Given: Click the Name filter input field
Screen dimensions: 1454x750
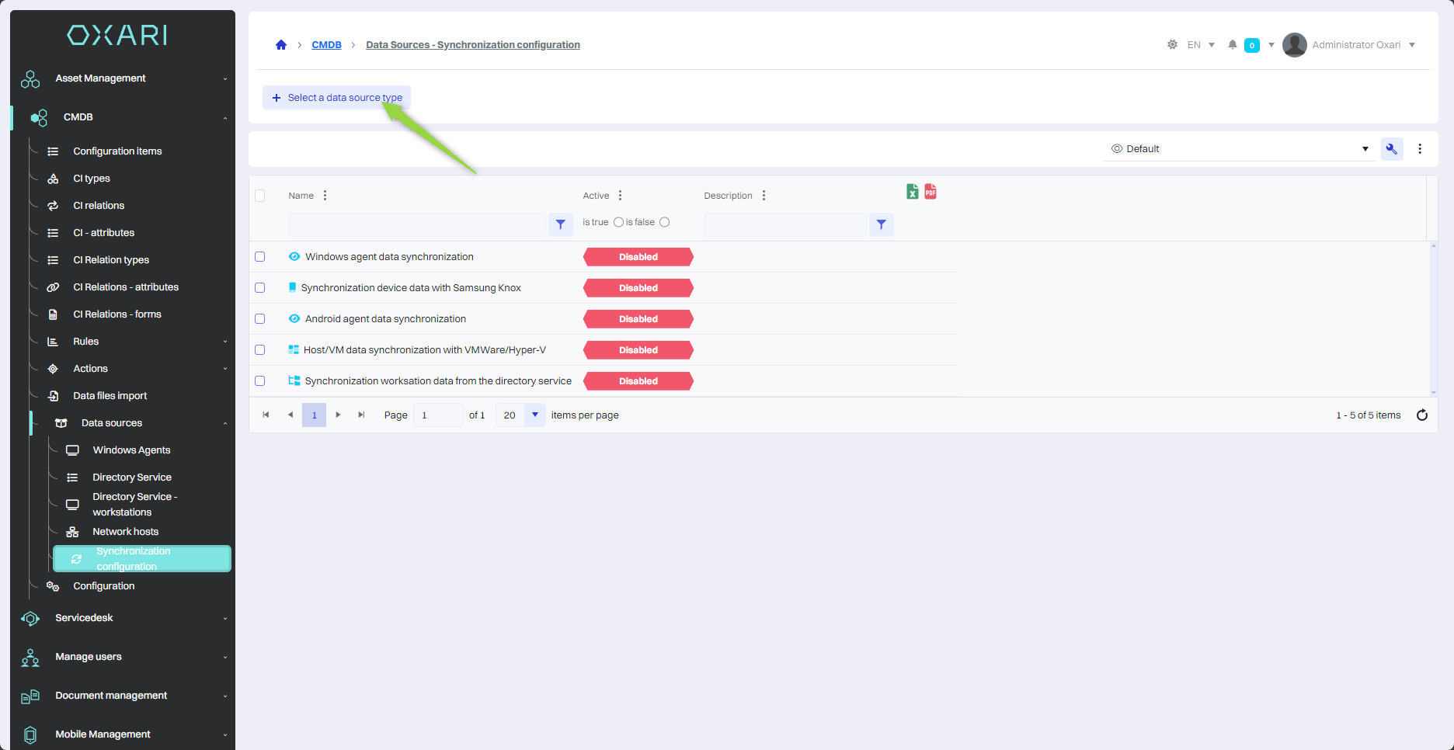Looking at the screenshot, I should [416, 224].
